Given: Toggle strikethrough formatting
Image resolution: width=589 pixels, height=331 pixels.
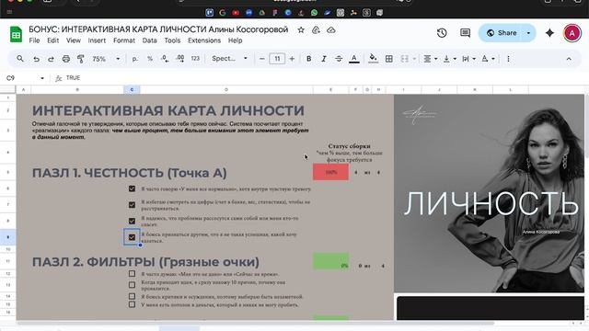Looking at the screenshot, I should pos(339,59).
